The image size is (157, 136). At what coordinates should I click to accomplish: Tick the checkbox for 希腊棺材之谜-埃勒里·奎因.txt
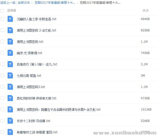pos(2,132)
